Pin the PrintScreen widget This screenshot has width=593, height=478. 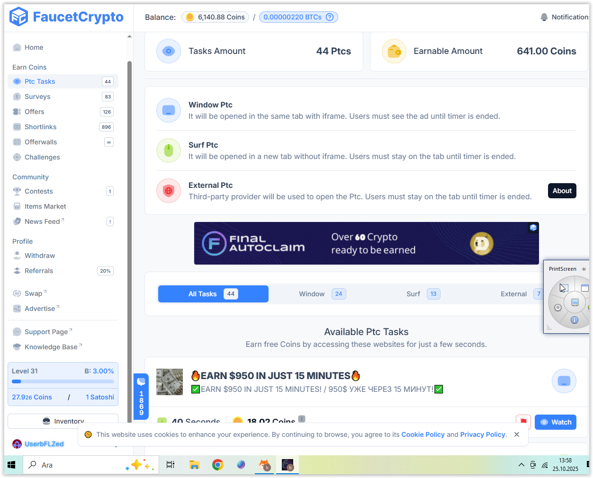pos(584,269)
